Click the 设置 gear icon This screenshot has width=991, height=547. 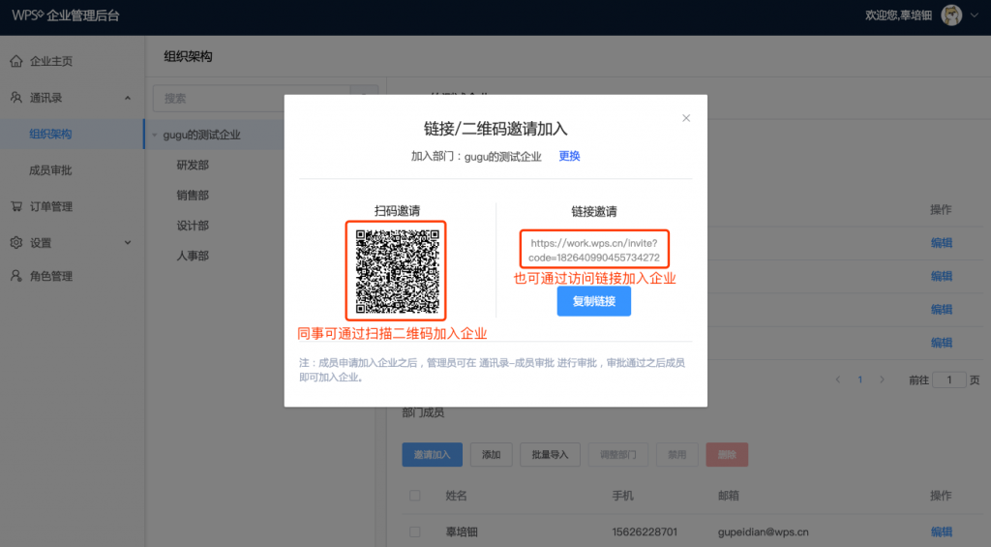click(16, 242)
